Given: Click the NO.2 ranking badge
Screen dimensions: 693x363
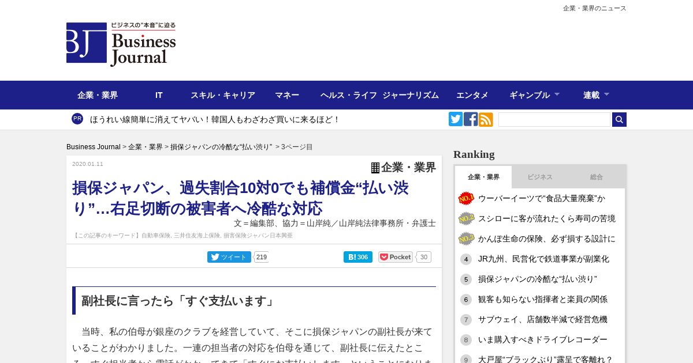Looking at the screenshot, I should click(466, 218).
